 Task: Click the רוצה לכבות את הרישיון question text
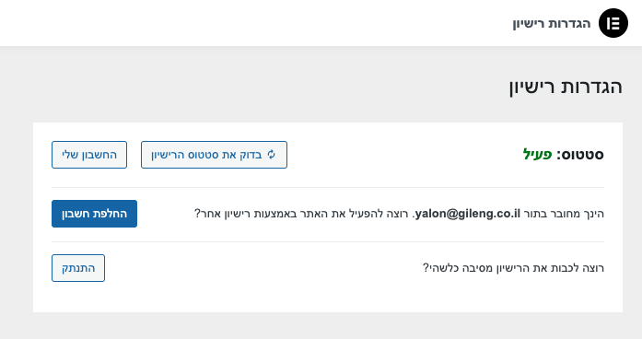click(x=513, y=268)
